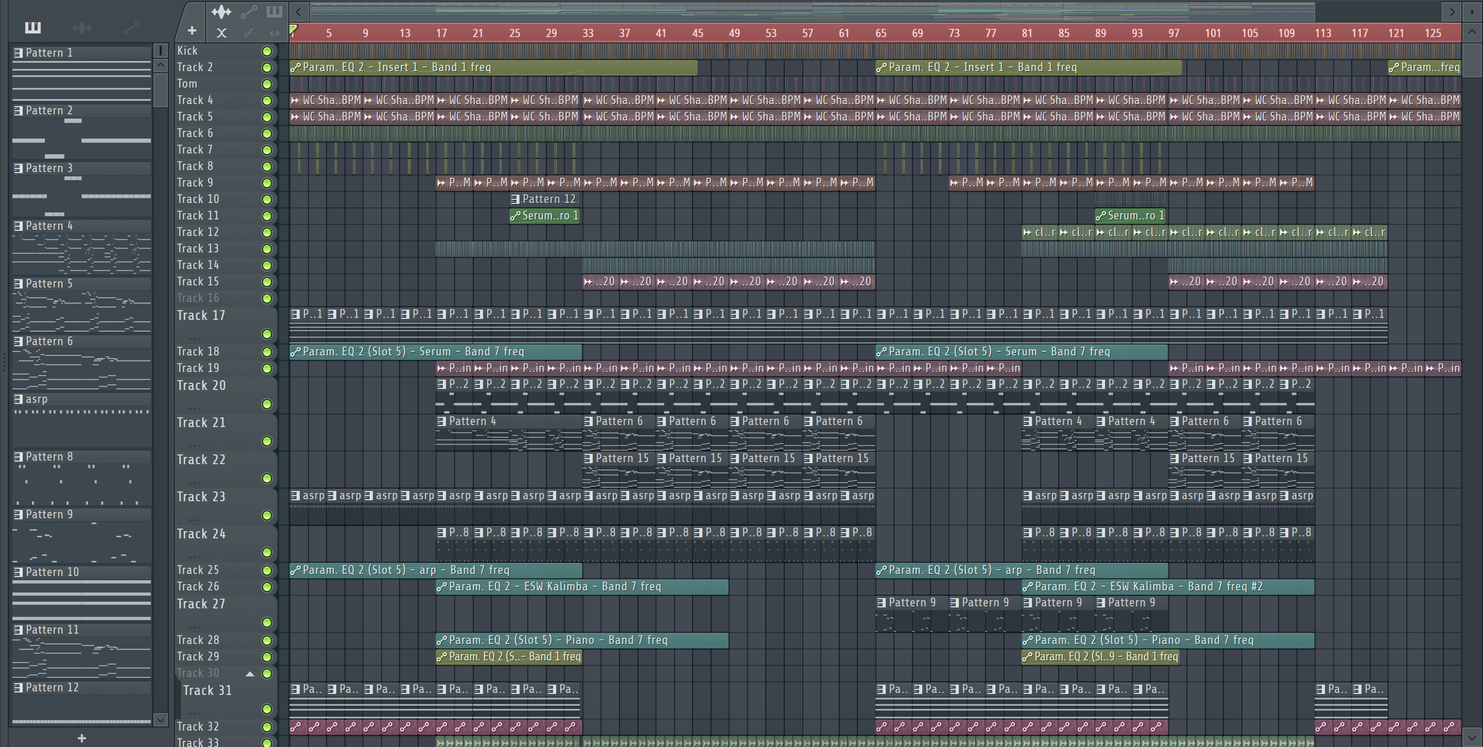Select the first Serum..ro 1 automation clip on Track 11

[x=545, y=216]
